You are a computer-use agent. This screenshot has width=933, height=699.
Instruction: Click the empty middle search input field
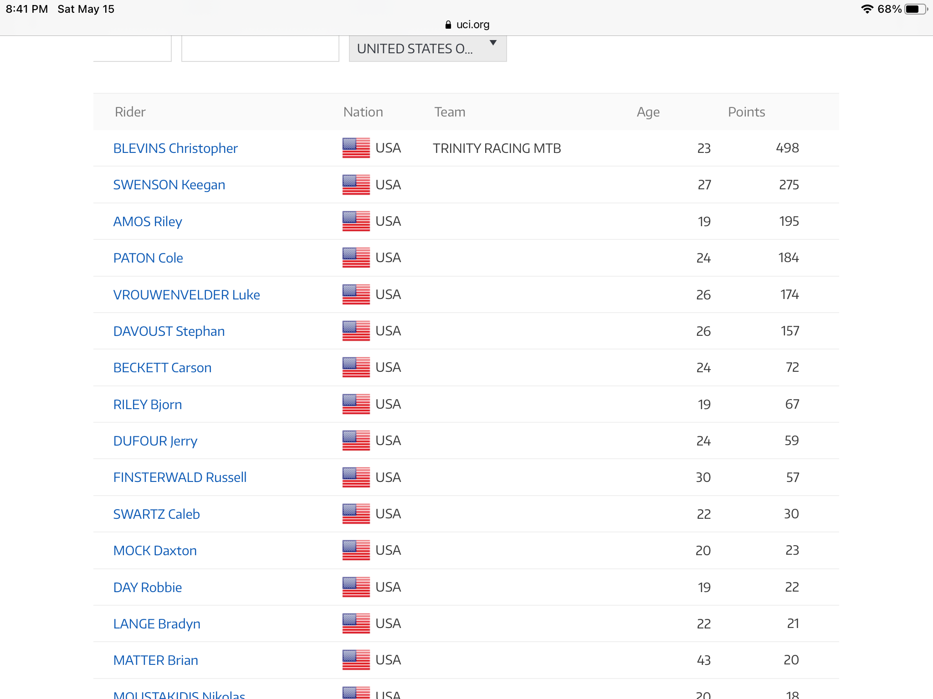tap(260, 49)
